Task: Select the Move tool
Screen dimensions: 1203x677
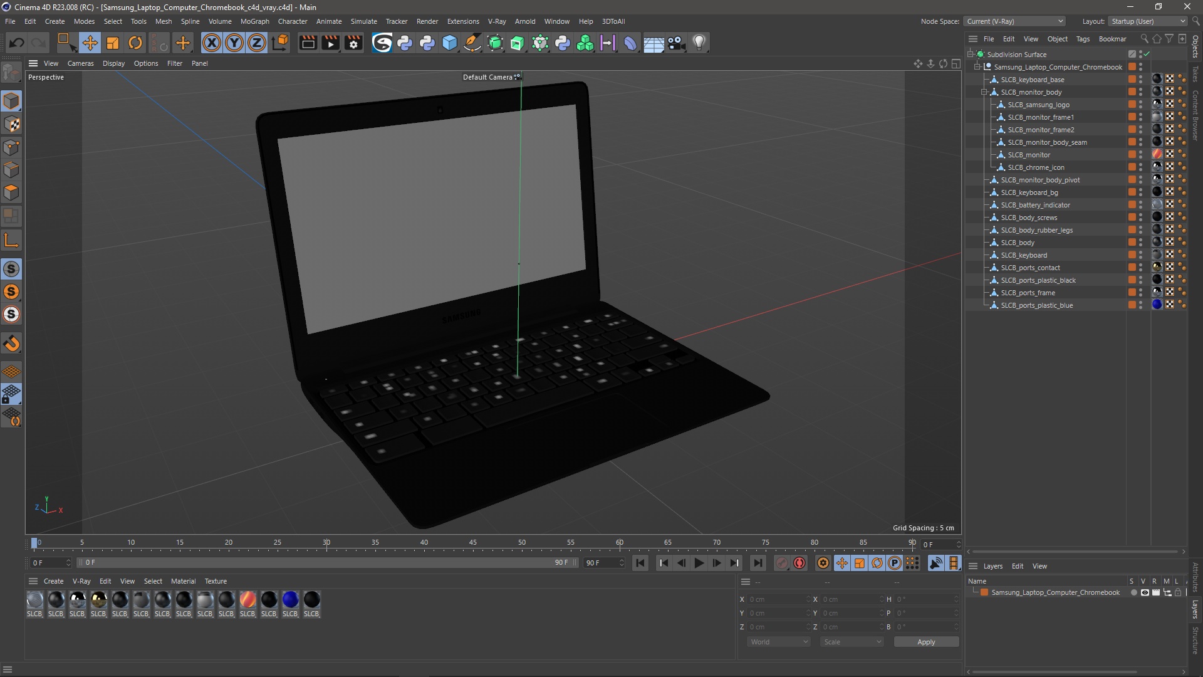Action: 90,43
